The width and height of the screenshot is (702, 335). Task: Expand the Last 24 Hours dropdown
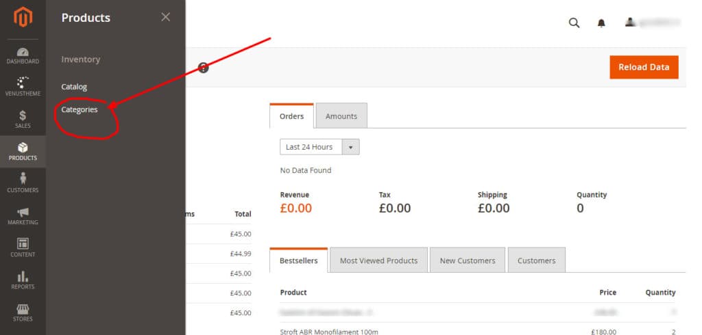(319, 147)
